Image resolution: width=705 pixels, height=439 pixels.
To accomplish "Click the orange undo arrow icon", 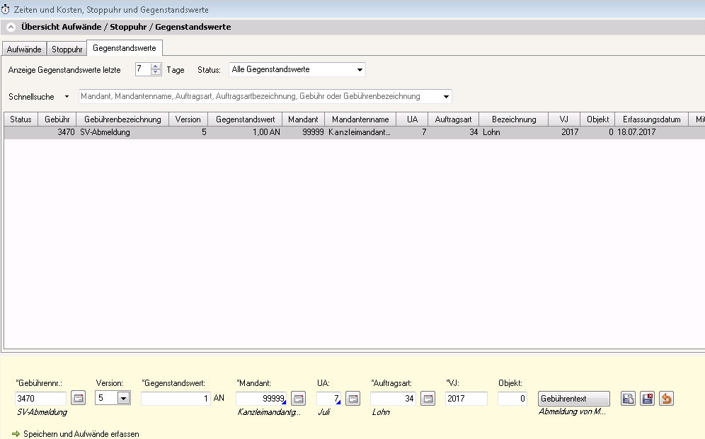I will tap(666, 399).
